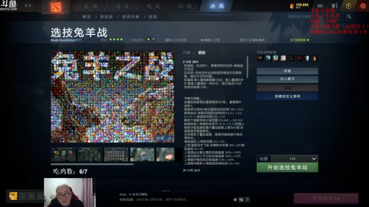Viewport: 369px width, 207px height.
Task: Open the mail envelope icon
Action: (x=320, y=6)
